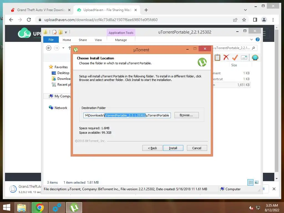The image size is (284, 213).
Task: Click the share page icon in Chrome
Action: (x=235, y=20)
